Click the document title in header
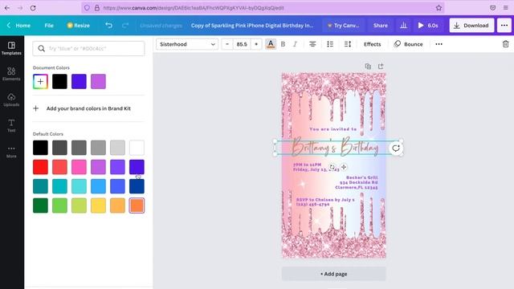 click(x=252, y=25)
